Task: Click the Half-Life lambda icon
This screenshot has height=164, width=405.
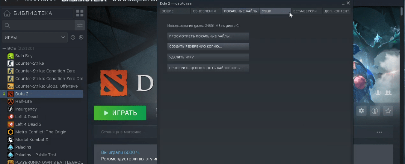Action: (x=10, y=101)
